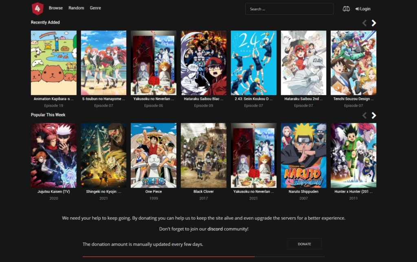Click the 'Hataraku Saibou Blac ...' title

click(204, 99)
